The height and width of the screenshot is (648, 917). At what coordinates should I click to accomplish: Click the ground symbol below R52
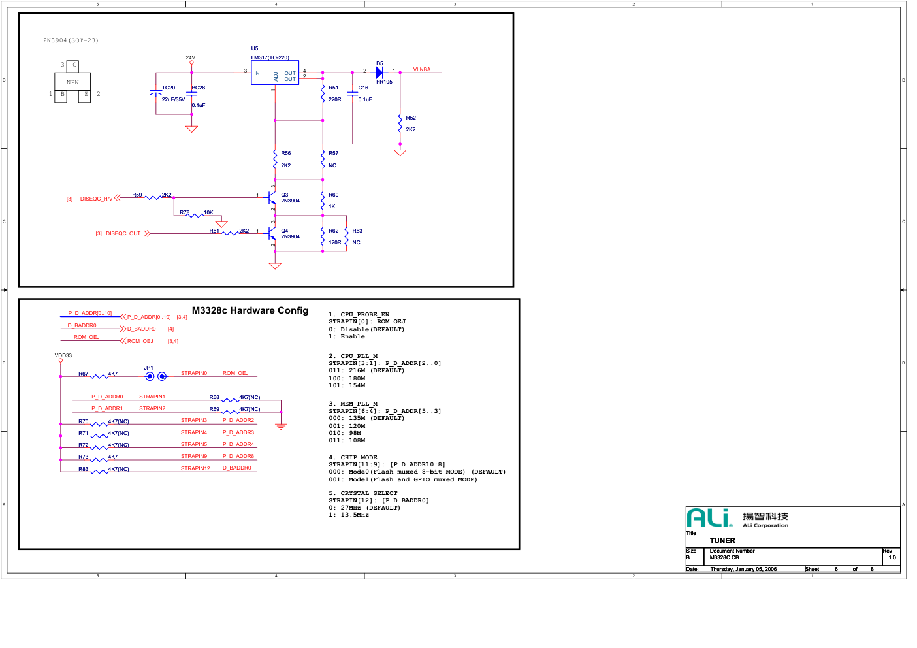pos(400,153)
